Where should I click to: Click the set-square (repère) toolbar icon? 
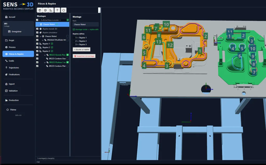pos(51,10)
